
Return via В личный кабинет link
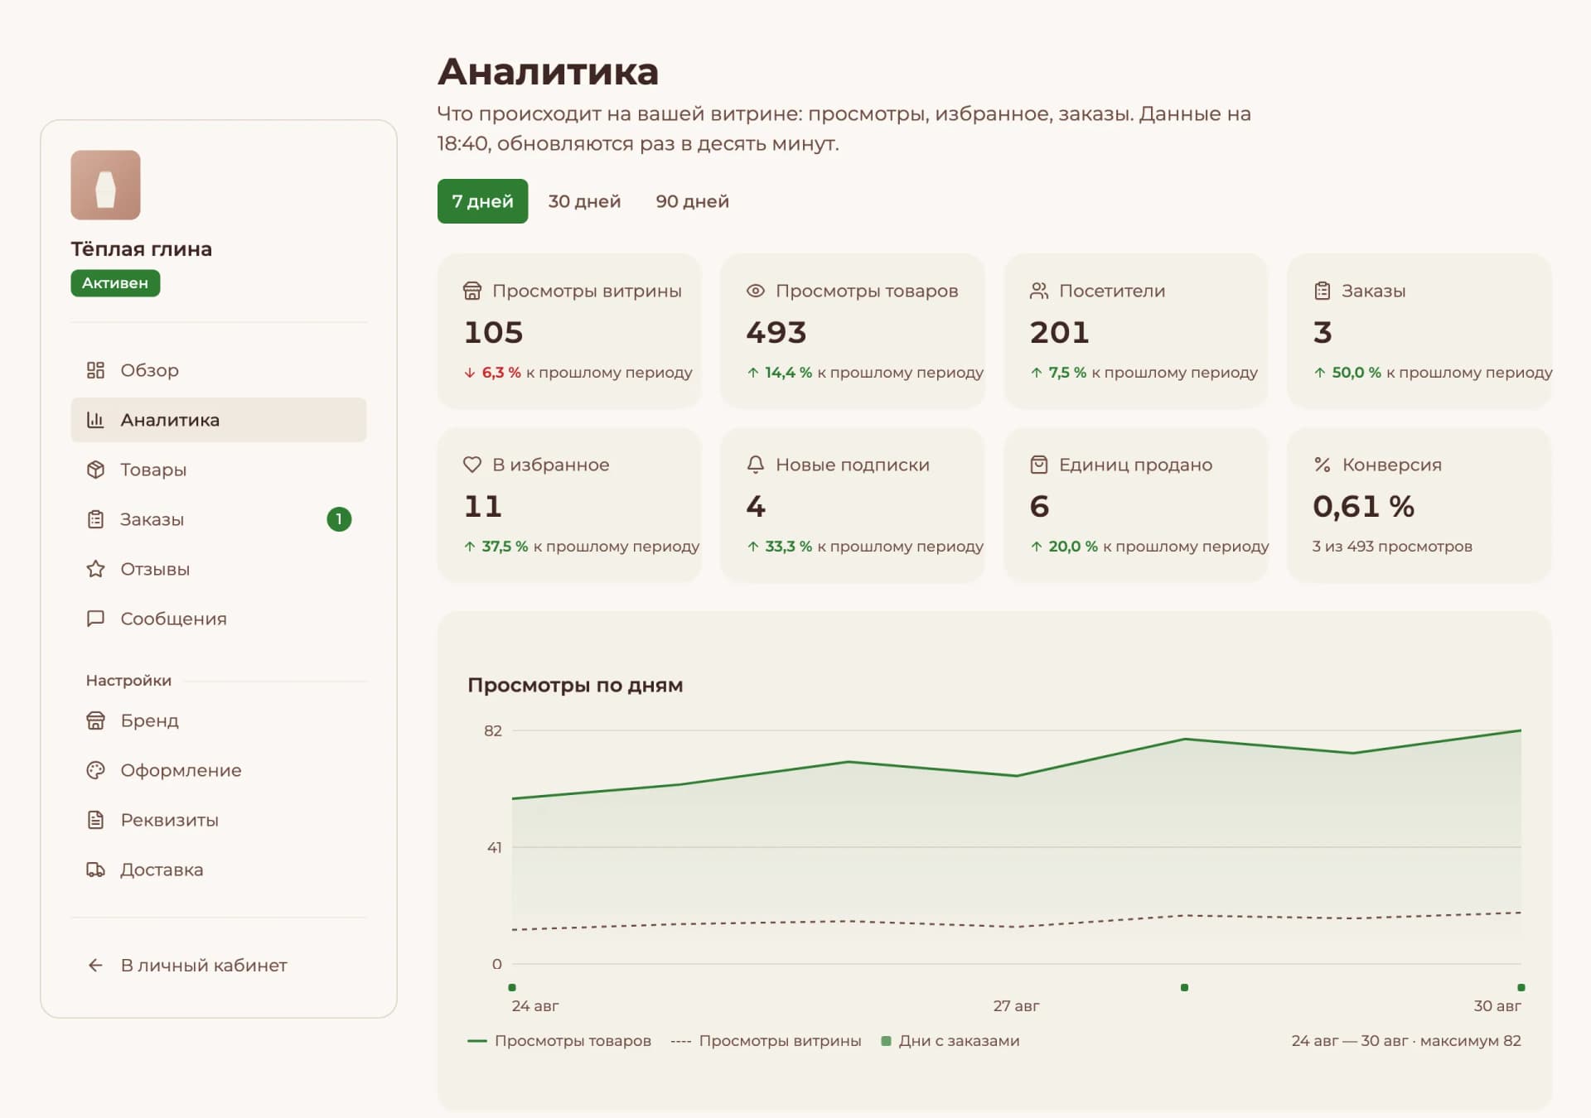[x=219, y=966]
